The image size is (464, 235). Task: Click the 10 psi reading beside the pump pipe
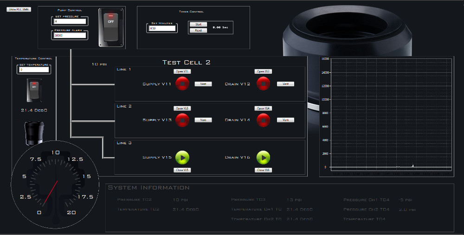(x=99, y=64)
